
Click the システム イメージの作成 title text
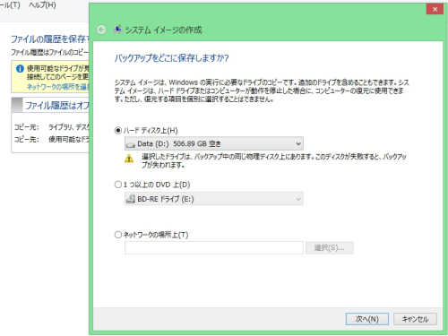pos(163,30)
